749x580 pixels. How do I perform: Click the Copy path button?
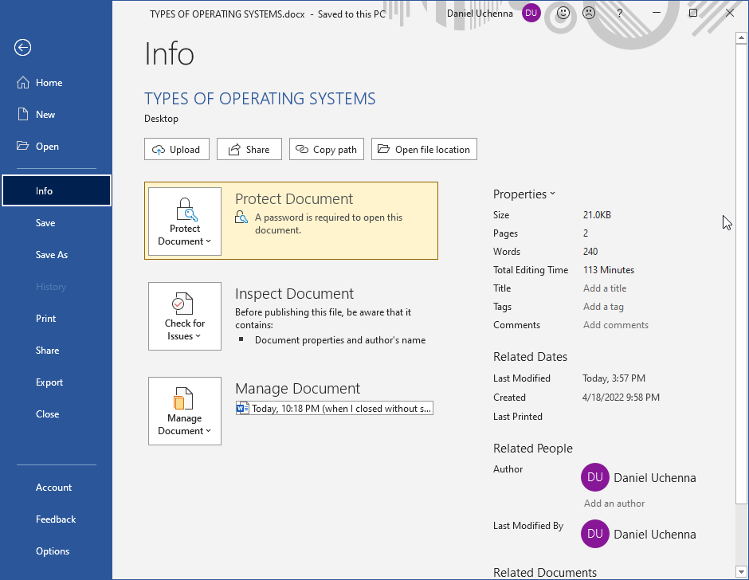click(x=326, y=149)
